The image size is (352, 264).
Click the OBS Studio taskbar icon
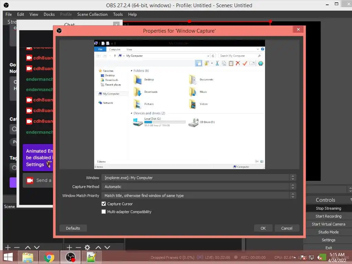coord(70,257)
